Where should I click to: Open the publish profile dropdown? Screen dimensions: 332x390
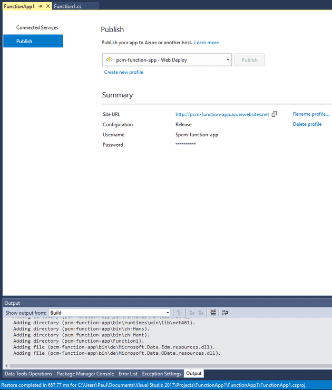(228, 59)
